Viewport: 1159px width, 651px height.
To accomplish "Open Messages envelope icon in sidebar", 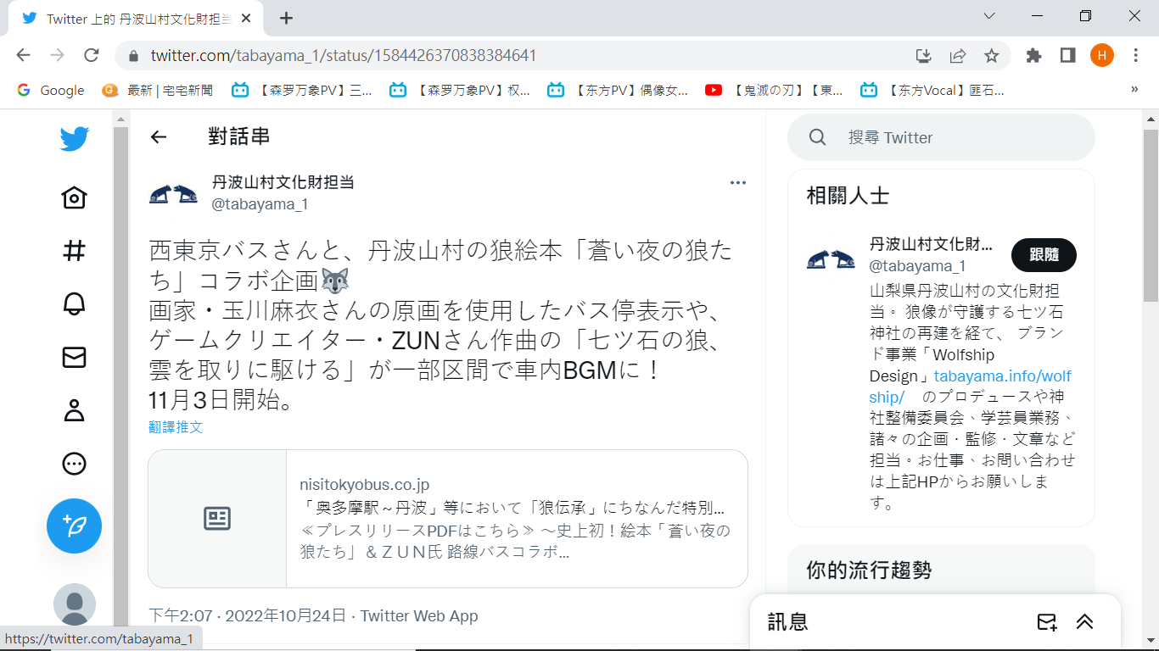I will [x=75, y=358].
